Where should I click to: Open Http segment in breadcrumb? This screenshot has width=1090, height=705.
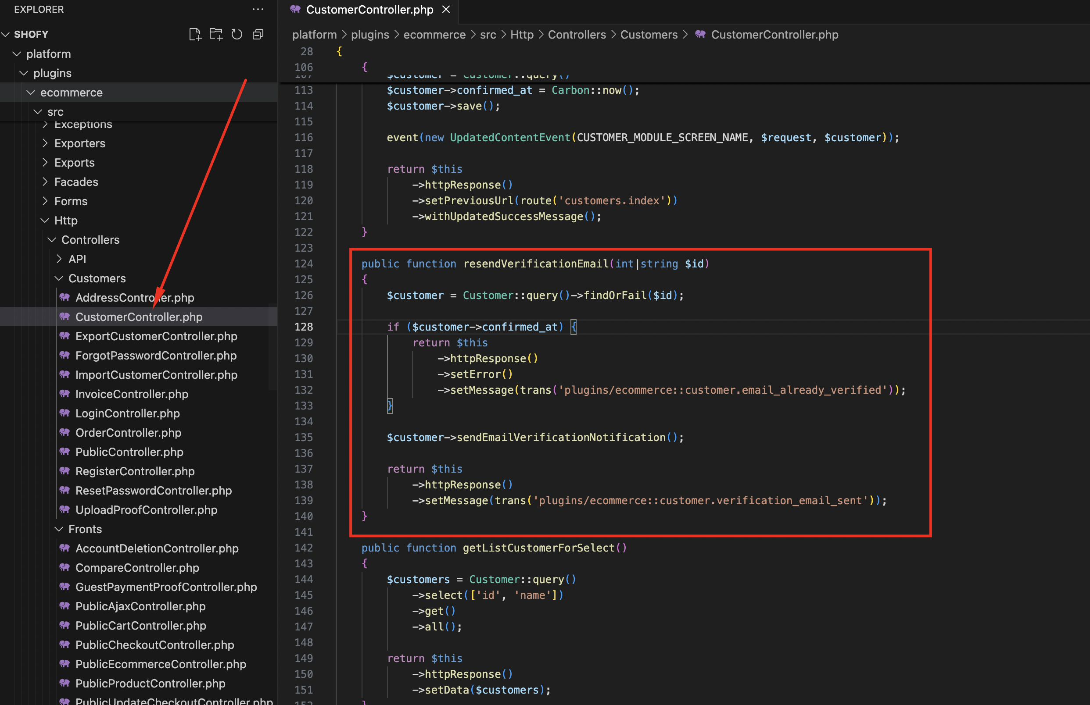point(522,34)
